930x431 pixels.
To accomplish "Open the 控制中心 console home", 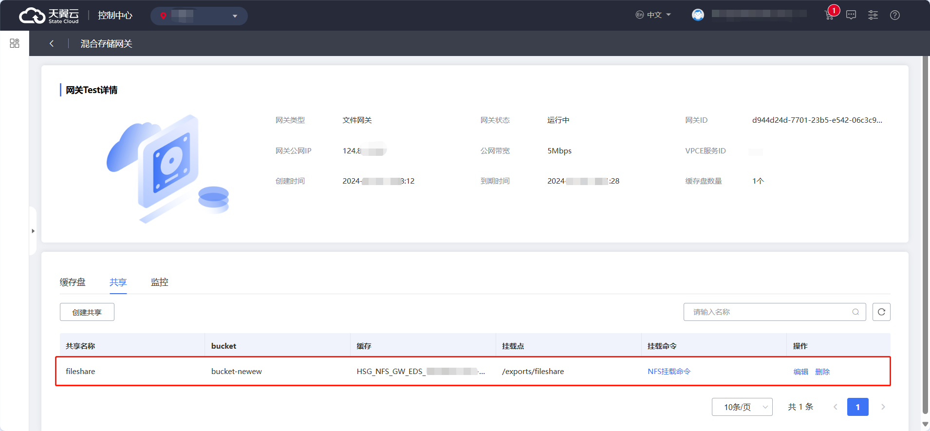I will tap(115, 16).
